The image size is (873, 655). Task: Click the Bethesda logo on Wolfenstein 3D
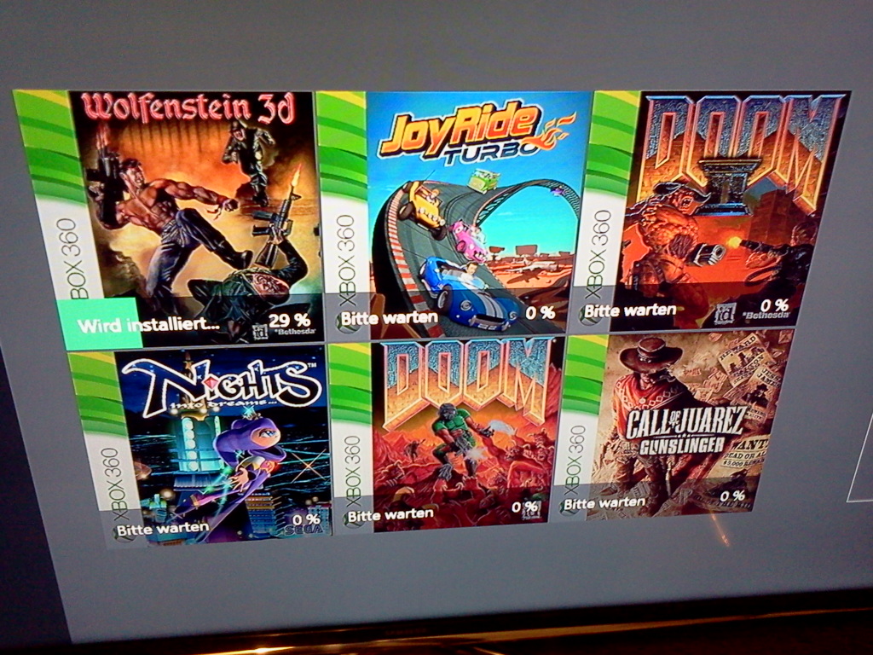(x=295, y=332)
